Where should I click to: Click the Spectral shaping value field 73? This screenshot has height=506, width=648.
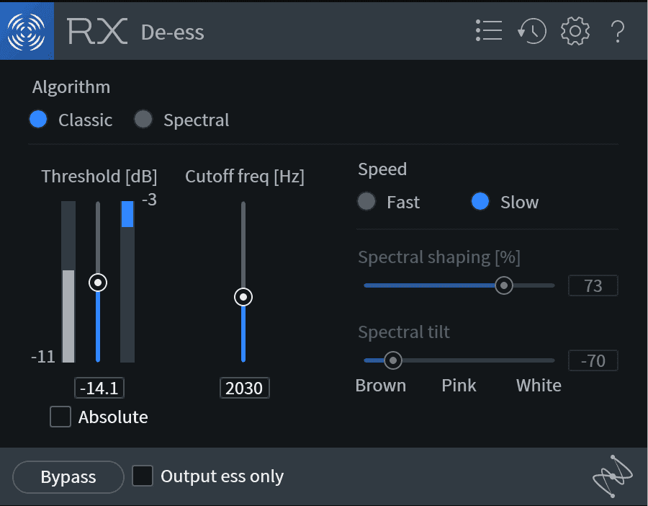point(593,285)
